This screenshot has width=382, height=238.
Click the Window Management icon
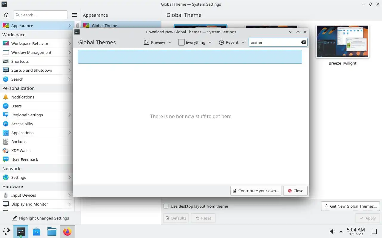coord(5,52)
